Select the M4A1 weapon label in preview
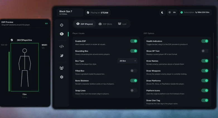 [44, 45]
